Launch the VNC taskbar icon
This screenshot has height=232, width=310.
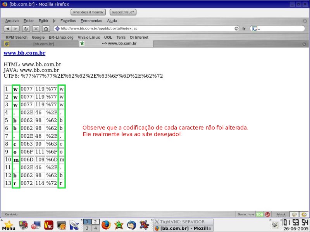point(49,225)
